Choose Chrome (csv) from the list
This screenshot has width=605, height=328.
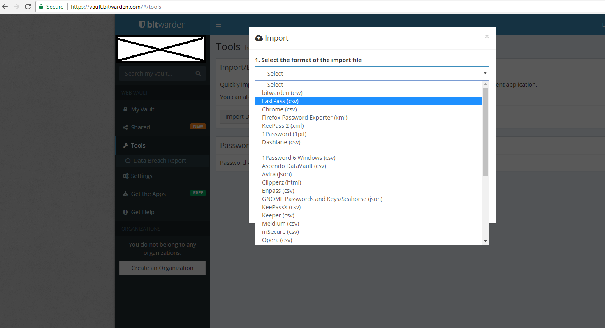(x=369, y=109)
